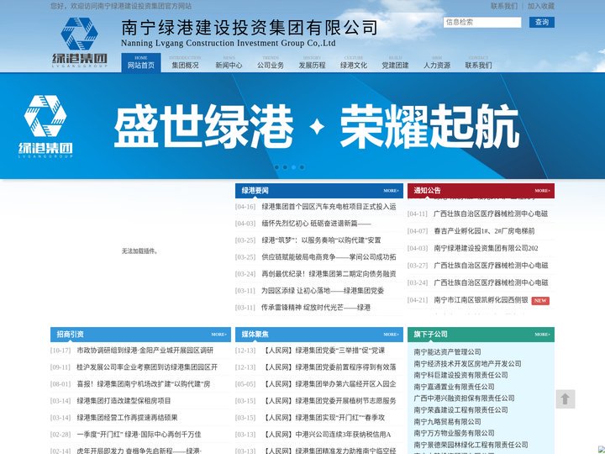This screenshot has width=605, height=454.
Task: Open news 供应链赋能破局电商竞争
Action: point(329,257)
